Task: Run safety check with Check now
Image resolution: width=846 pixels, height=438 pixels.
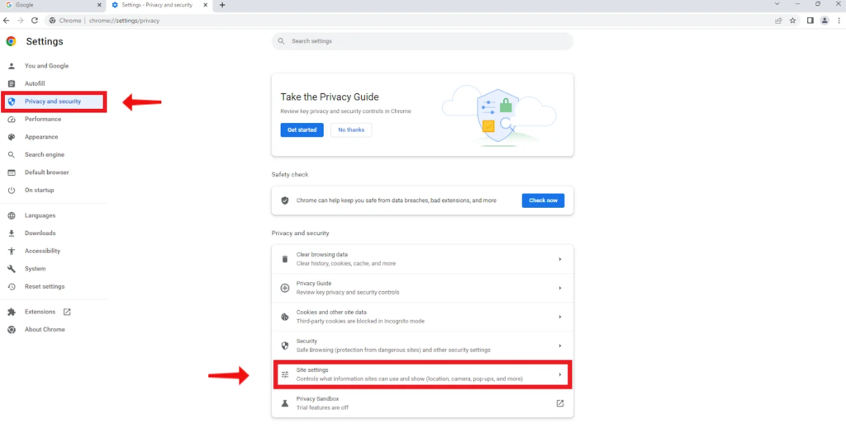Action: click(x=543, y=200)
